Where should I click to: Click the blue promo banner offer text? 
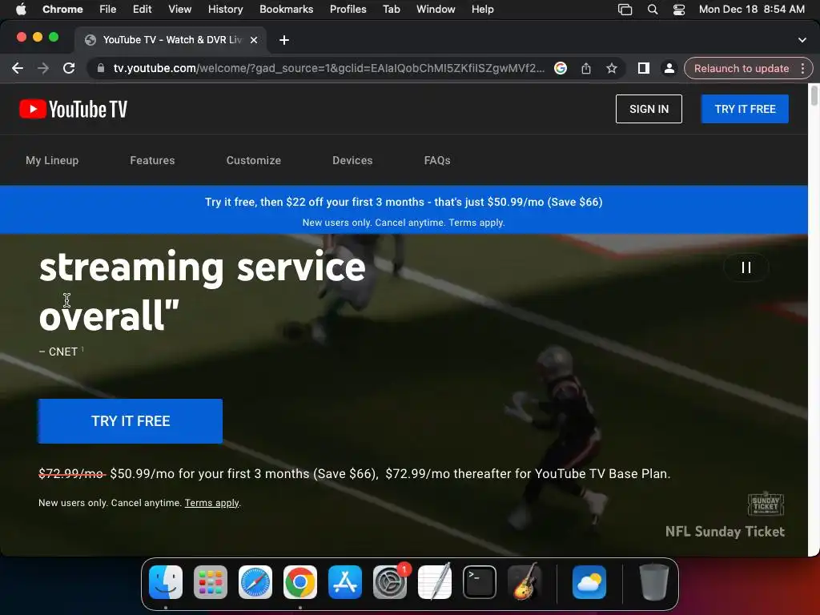click(404, 202)
